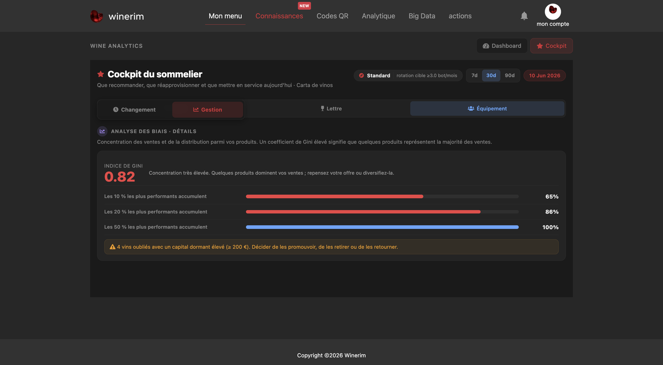Click the star icon beside Cockpit du sommelier
663x365 pixels.
tap(101, 74)
